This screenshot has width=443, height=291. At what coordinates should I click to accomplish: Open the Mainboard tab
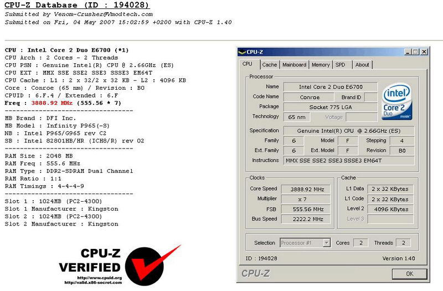pos(295,65)
